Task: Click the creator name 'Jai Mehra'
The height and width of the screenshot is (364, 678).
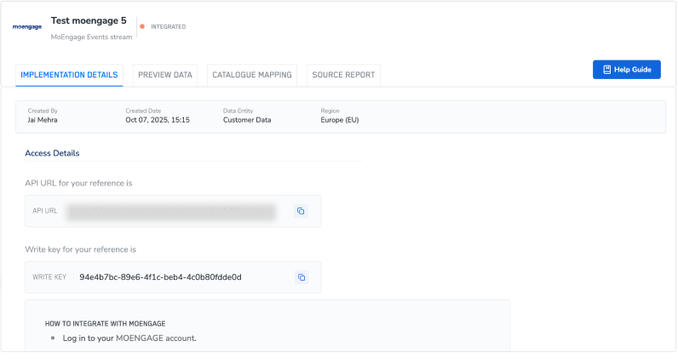Action: coord(43,120)
